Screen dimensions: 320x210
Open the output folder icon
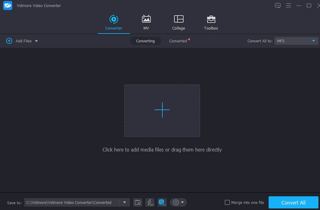tap(138, 202)
